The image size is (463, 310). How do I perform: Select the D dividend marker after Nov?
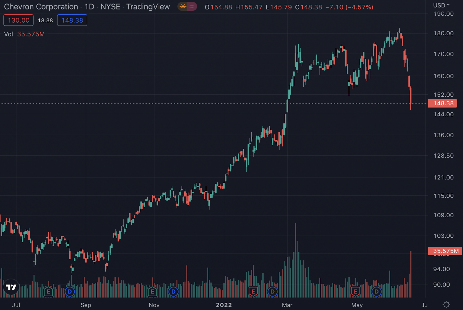pos(173,291)
